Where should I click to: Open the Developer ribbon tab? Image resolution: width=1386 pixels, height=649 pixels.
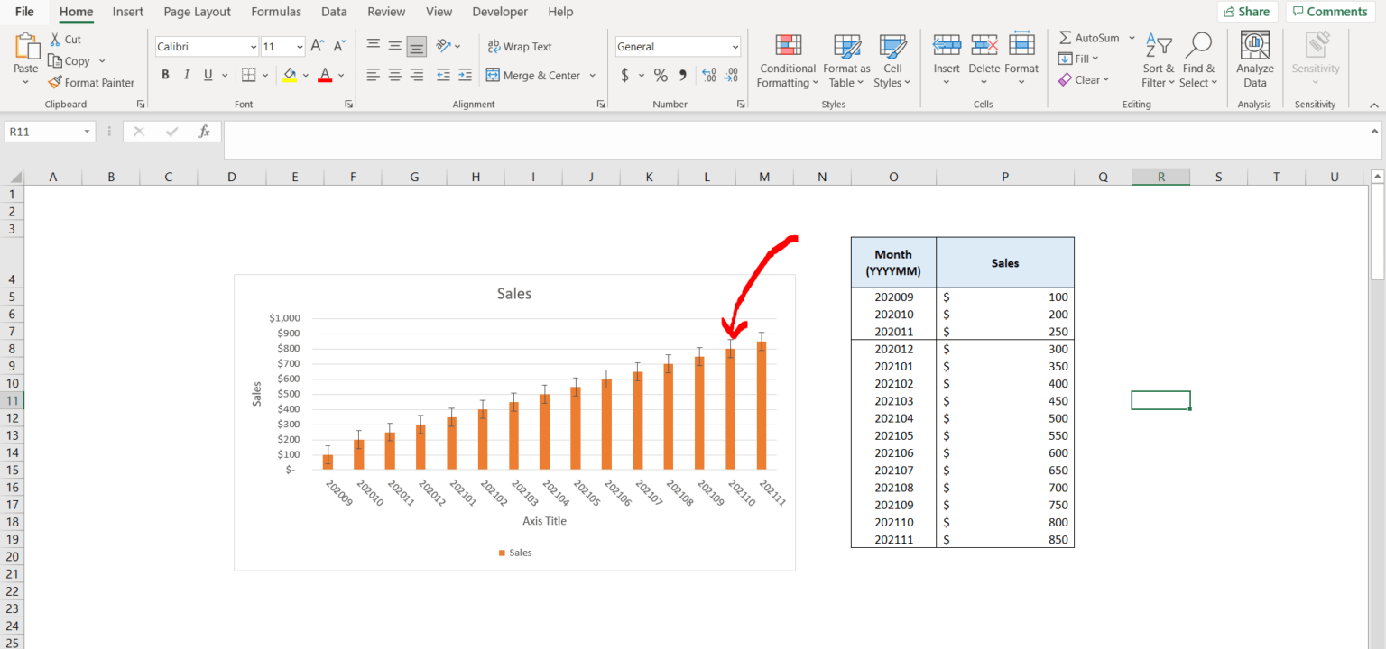[x=499, y=12]
